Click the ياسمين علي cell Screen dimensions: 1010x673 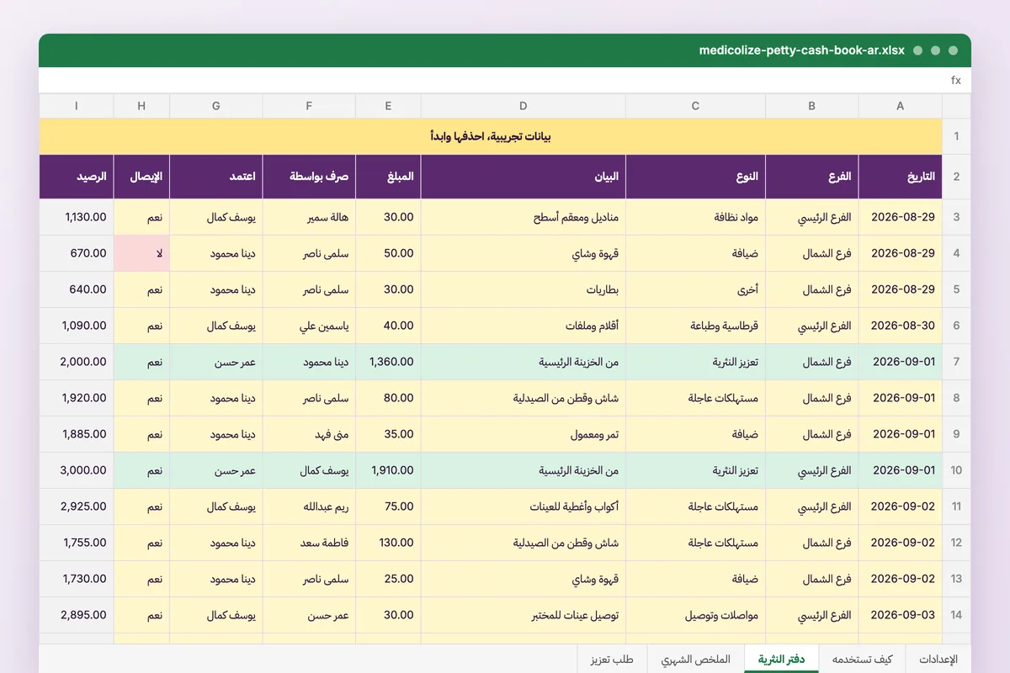click(x=309, y=326)
